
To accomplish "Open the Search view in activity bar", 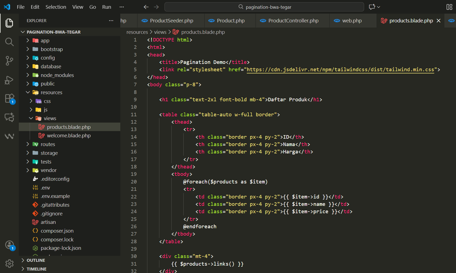I will 9,42.
